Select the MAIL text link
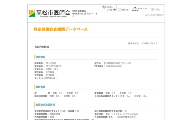Image resolution: width=192 pixels, height=120 pixels. pos(157,10)
